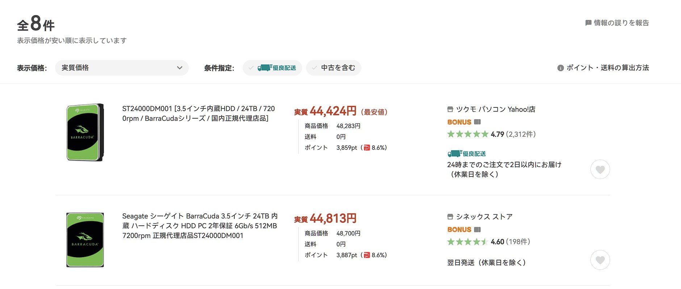Toggle the 中古を含む filter chip
The width and height of the screenshot is (681, 289).
pos(333,68)
